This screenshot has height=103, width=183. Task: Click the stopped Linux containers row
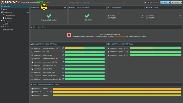pyautogui.click(x=164, y=18)
